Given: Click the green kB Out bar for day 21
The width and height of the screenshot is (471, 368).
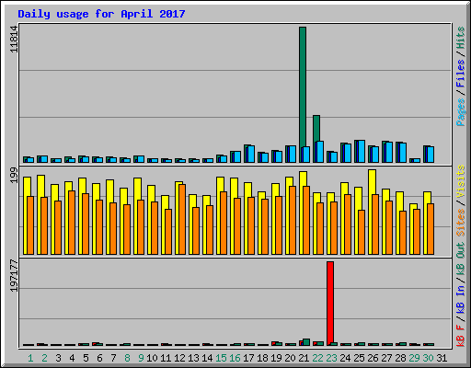Looking at the screenshot, I should [306, 342].
